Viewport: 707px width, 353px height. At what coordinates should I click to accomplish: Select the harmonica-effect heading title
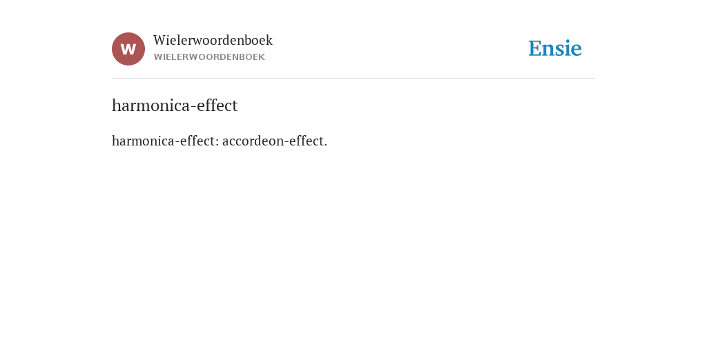[175, 105]
